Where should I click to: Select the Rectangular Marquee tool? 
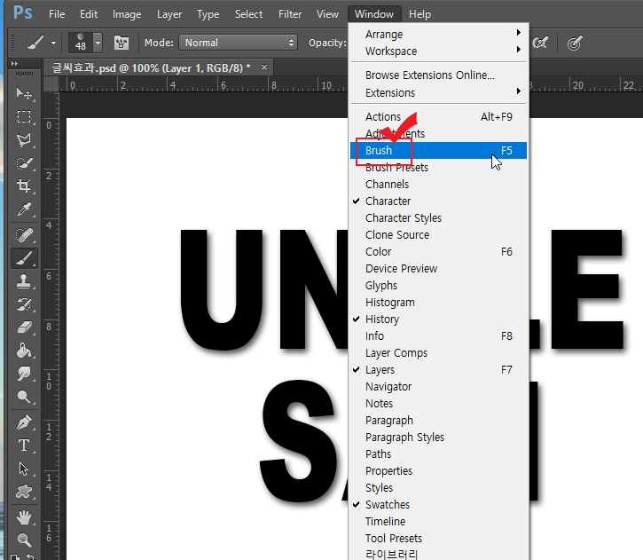coord(24,117)
